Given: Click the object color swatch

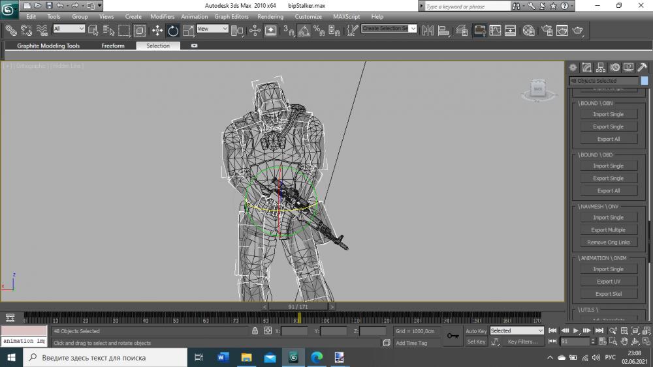Looking at the screenshot, I should pyautogui.click(x=645, y=81).
